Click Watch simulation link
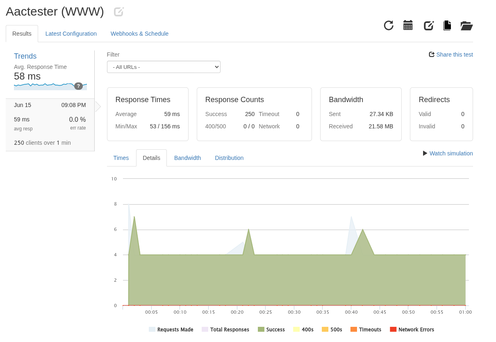Image resolution: width=496 pixels, height=342 pixels. [451, 153]
